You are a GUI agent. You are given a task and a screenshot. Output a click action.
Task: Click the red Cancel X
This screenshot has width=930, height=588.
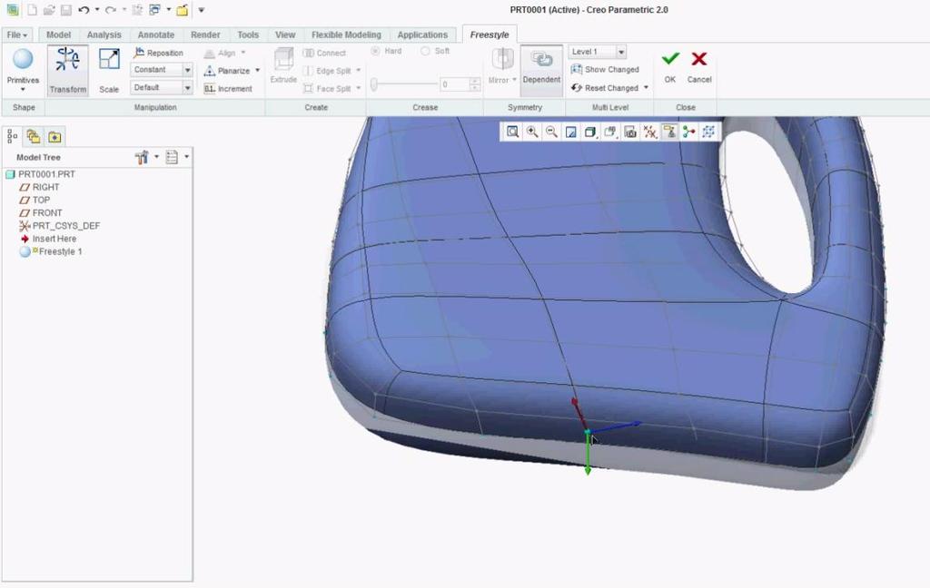coord(699,59)
